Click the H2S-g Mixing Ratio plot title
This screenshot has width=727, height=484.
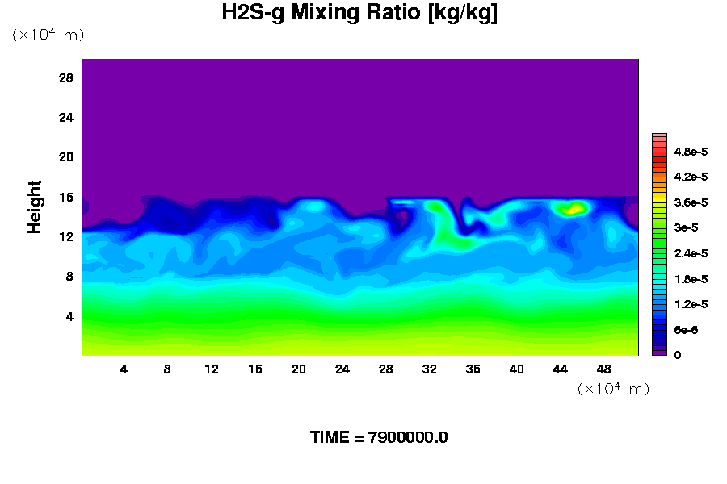click(x=359, y=14)
